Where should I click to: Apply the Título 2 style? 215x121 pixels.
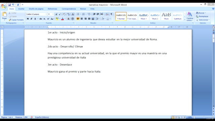[x=155, y=16]
